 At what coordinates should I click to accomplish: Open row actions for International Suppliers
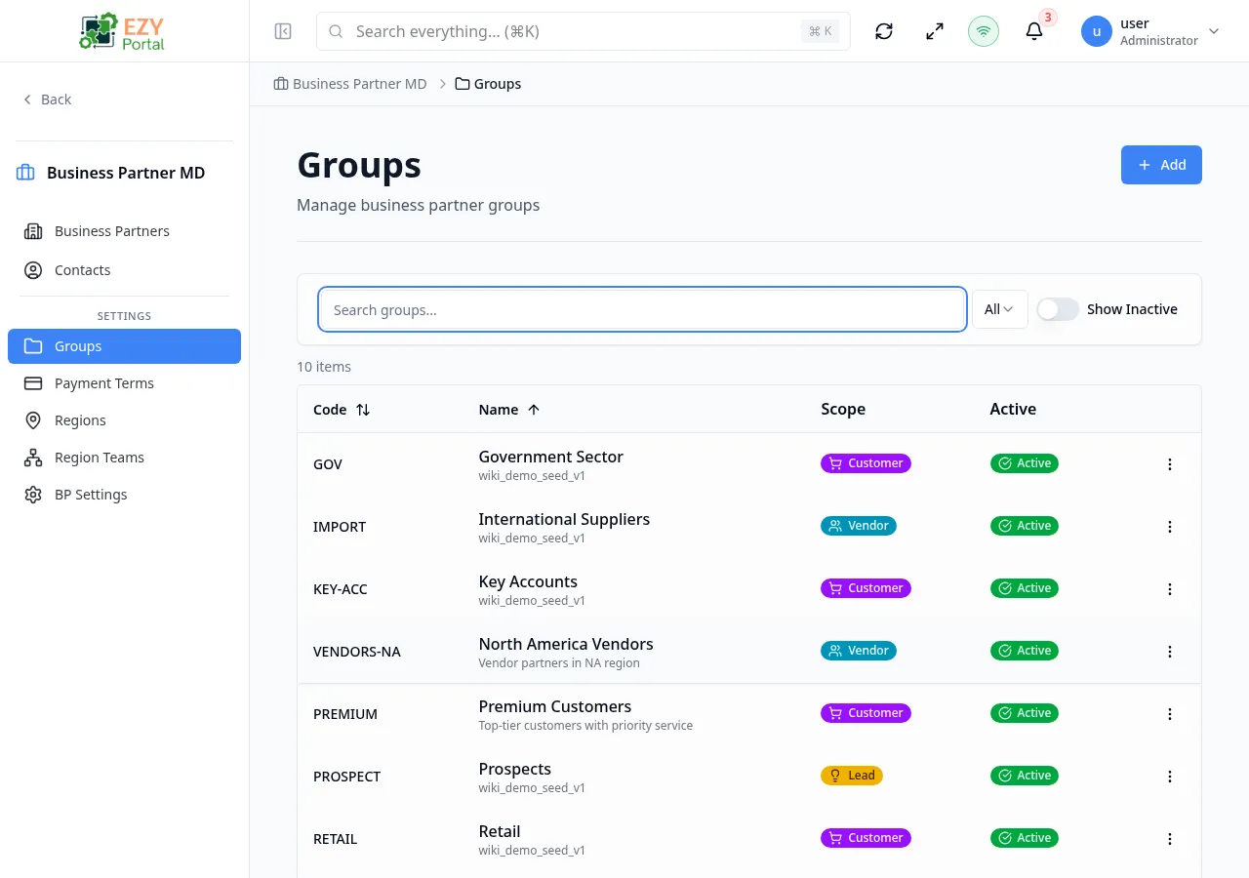coord(1170,527)
